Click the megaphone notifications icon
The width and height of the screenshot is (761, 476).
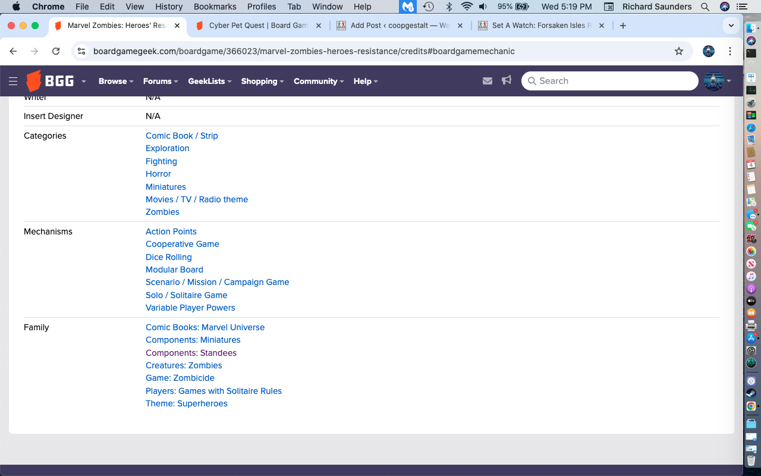(507, 80)
